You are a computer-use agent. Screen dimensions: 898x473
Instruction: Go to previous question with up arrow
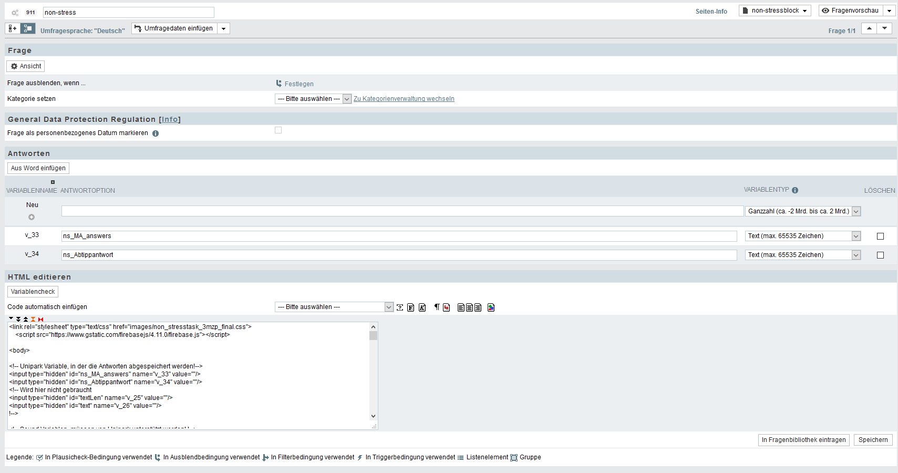pos(869,28)
